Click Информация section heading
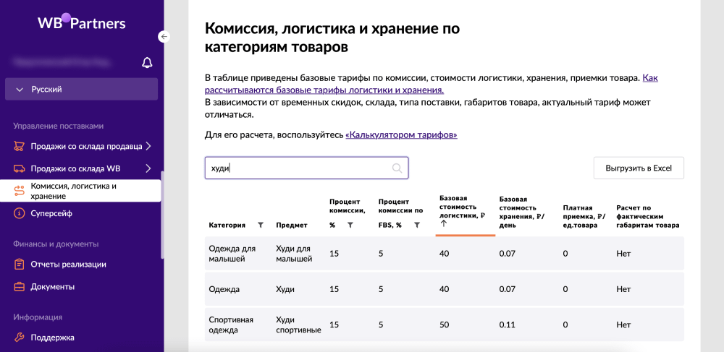Viewport: 724px width, 352px height. [x=38, y=317]
